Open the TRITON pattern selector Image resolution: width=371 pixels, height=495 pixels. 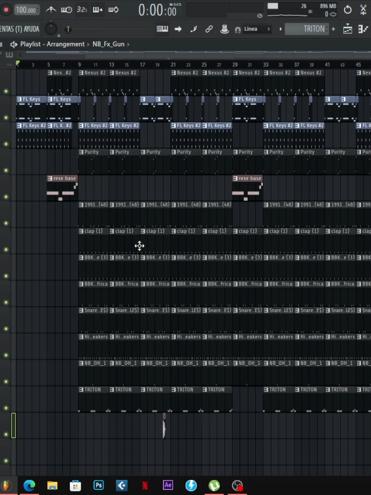coord(307,29)
